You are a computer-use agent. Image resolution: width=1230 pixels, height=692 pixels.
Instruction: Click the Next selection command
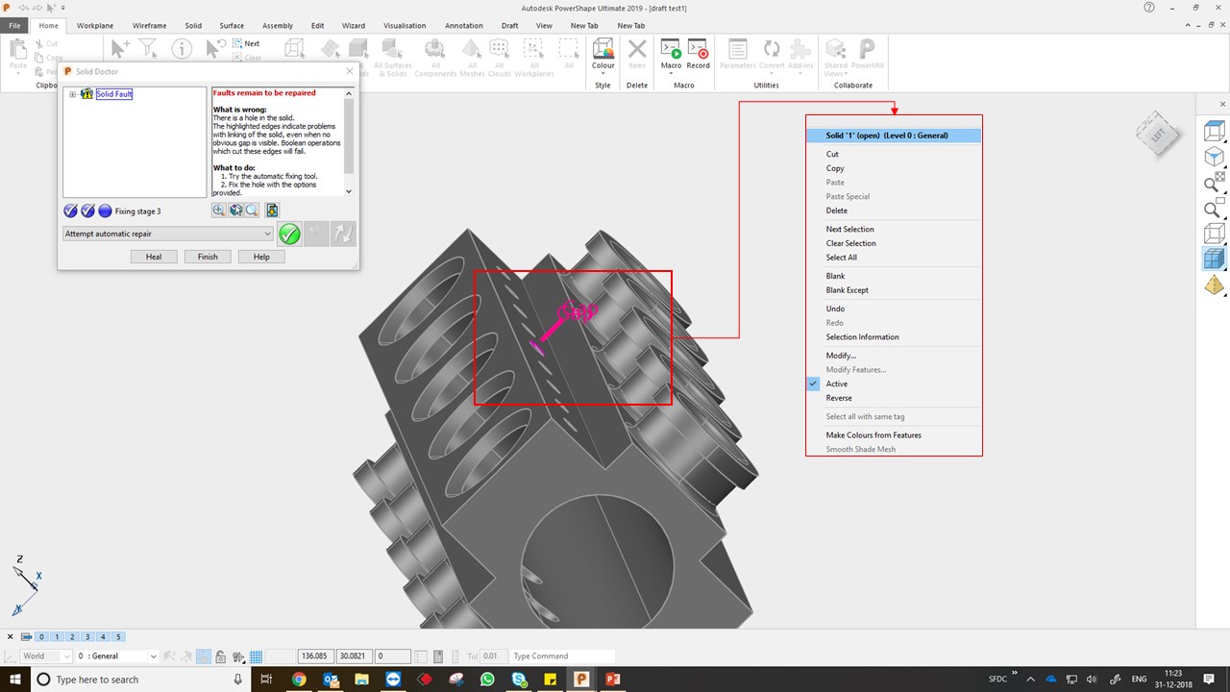coord(246,43)
